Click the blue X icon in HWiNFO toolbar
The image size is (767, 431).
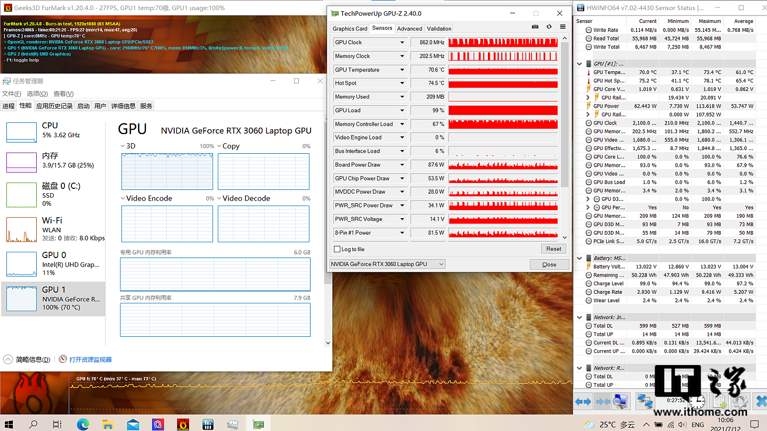[760, 402]
